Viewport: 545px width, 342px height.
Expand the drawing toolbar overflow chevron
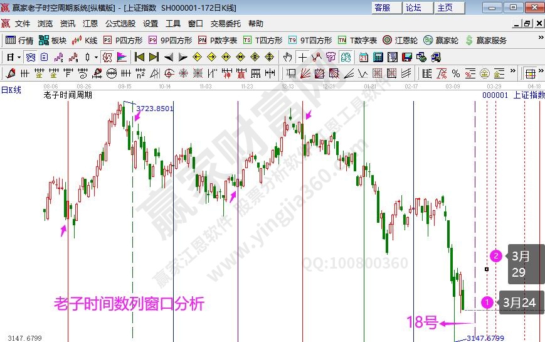[512, 71]
